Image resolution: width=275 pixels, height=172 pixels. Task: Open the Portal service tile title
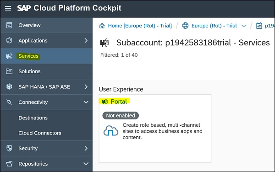[x=119, y=102]
